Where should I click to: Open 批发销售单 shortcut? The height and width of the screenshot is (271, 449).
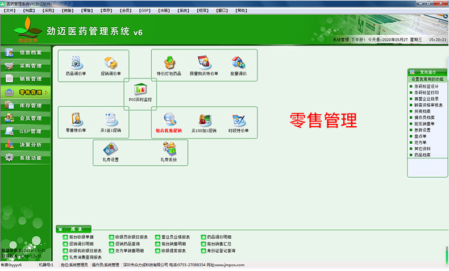point(425,124)
